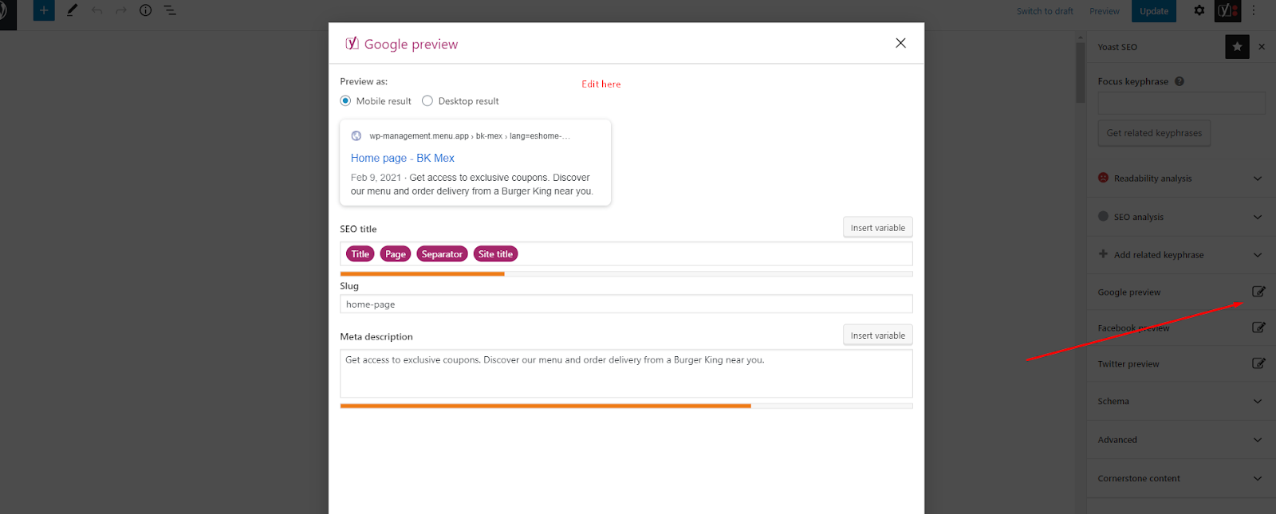Click Focus keyphrase help question icon

(x=1180, y=81)
